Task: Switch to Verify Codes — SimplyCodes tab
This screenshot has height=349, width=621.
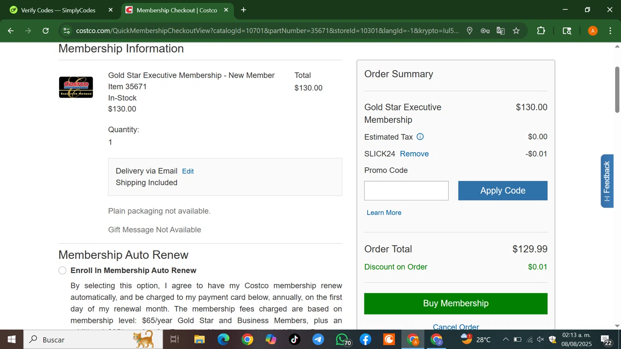Action: 58,10
